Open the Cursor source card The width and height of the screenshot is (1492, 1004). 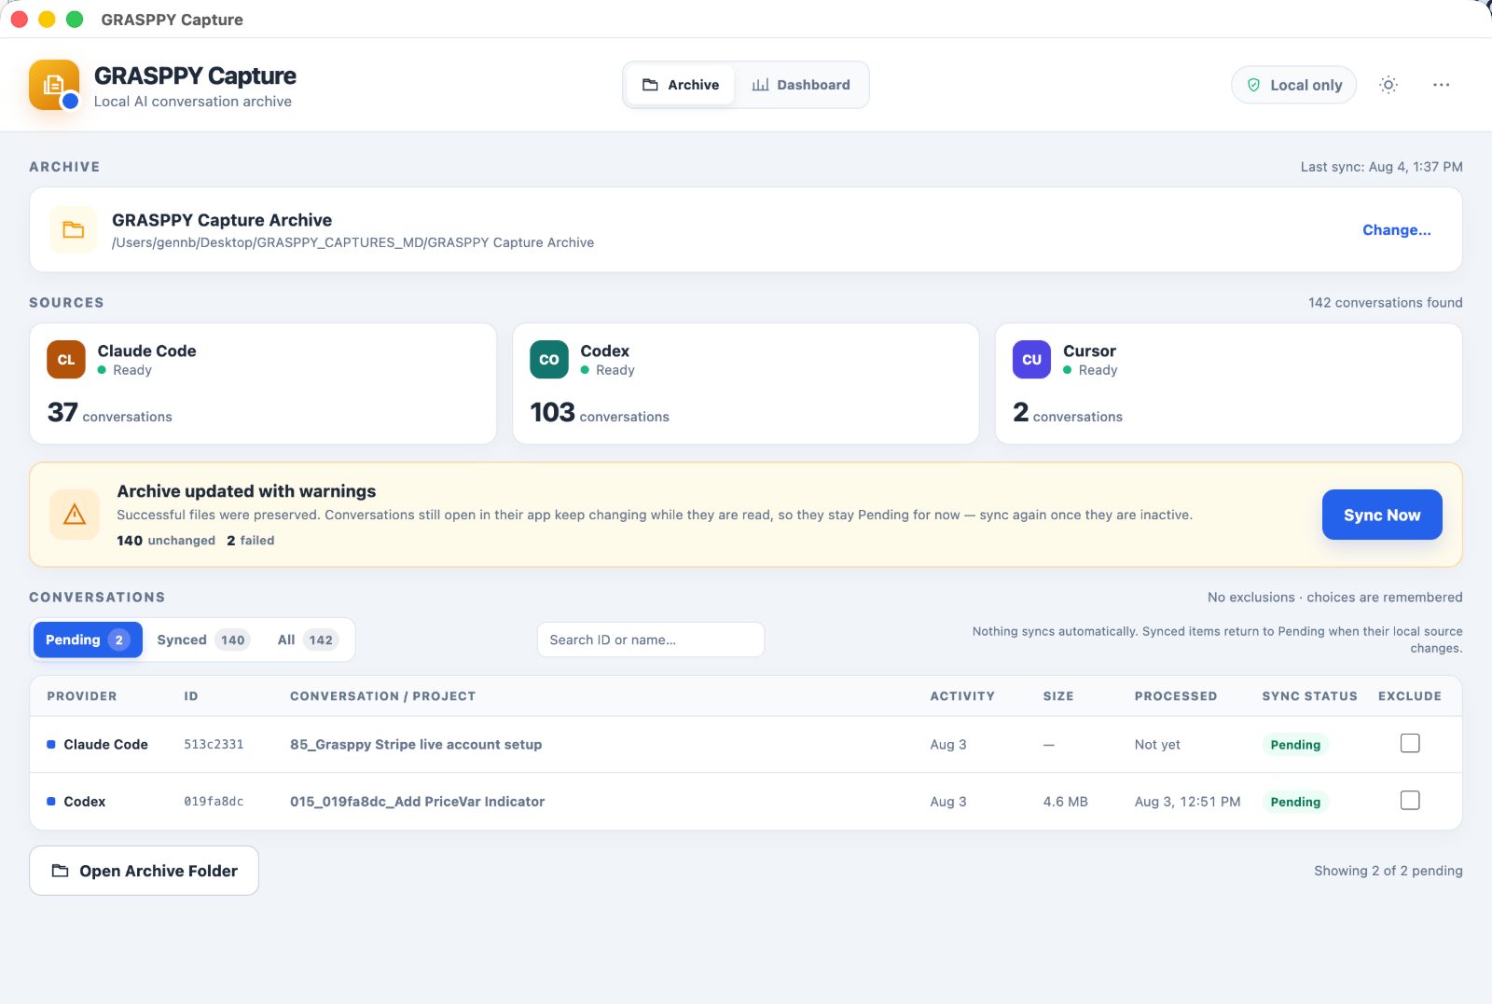point(1229,384)
